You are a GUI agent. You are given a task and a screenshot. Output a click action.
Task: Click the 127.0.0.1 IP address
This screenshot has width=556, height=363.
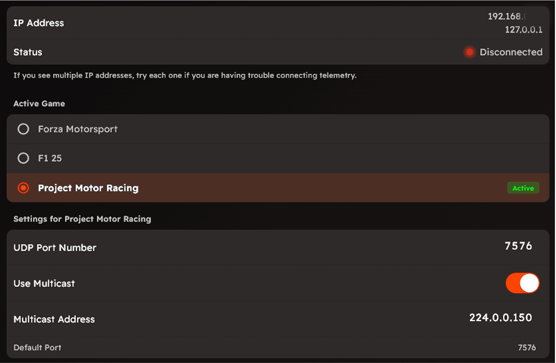pyautogui.click(x=524, y=30)
